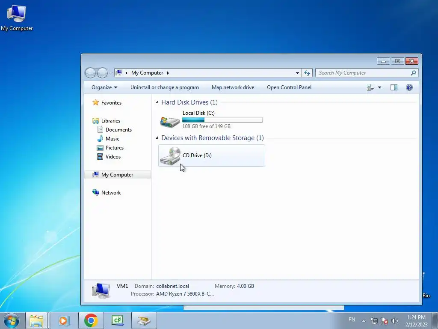Click the EN language indicator

click(352, 320)
